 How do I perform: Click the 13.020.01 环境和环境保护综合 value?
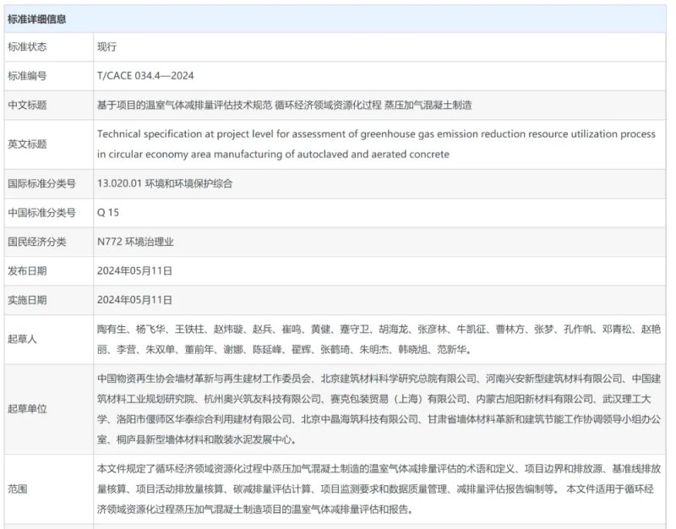click(165, 183)
